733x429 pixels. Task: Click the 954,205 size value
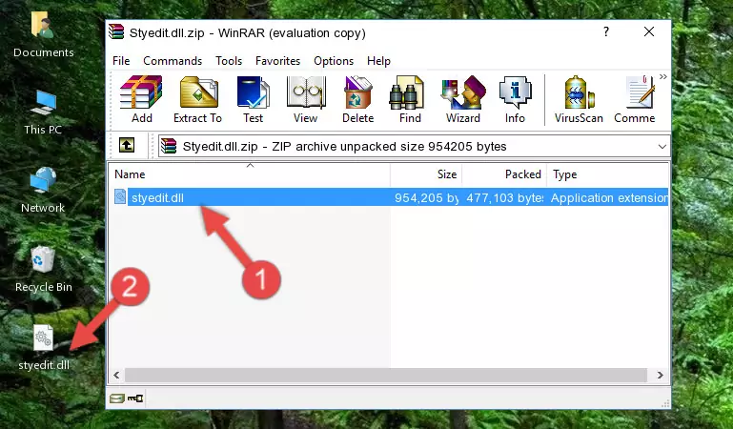(x=426, y=197)
